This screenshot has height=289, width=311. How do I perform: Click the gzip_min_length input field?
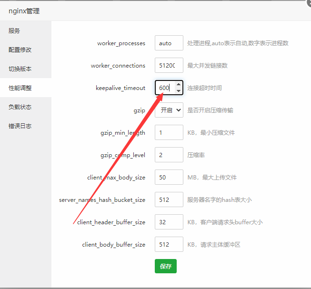pos(169,132)
